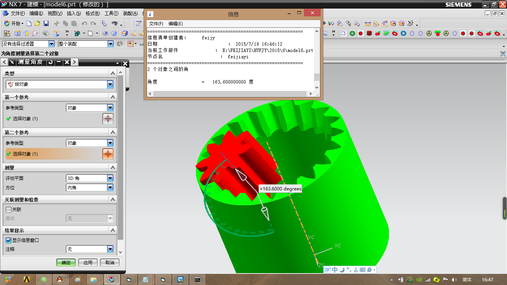
Task: Open the first reference 参考类型 dropdown
Action: click(110, 108)
